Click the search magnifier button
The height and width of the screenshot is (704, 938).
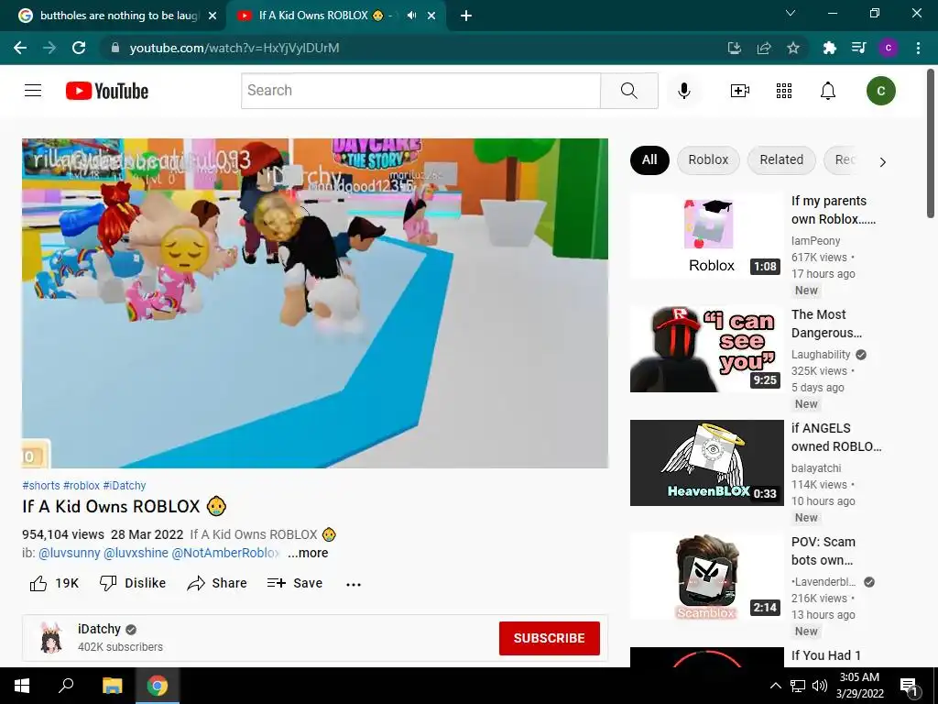click(628, 91)
